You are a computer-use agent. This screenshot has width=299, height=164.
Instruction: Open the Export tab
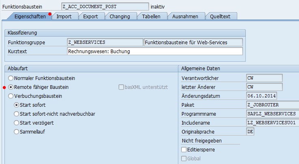91,16
